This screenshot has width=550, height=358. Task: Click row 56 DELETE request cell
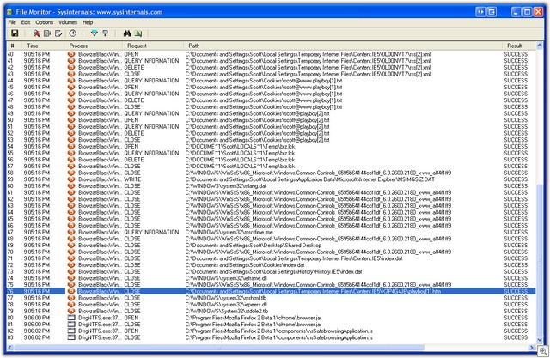pyautogui.click(x=134, y=160)
